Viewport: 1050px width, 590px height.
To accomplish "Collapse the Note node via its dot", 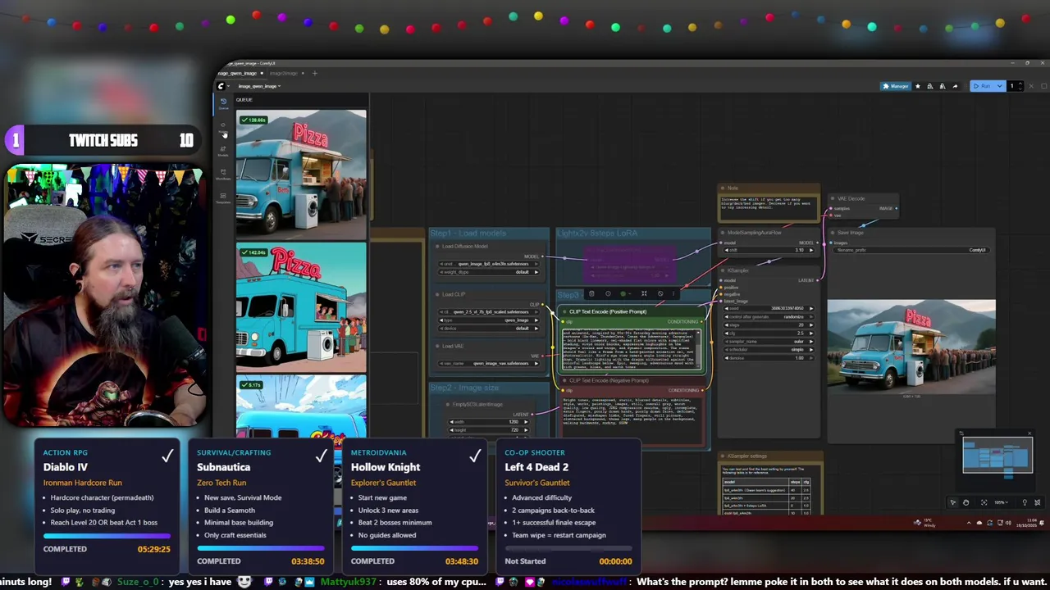I will [723, 188].
